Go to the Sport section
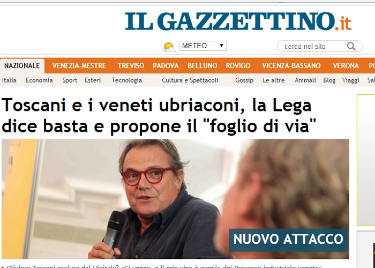The image size is (375, 268). pos(70,80)
